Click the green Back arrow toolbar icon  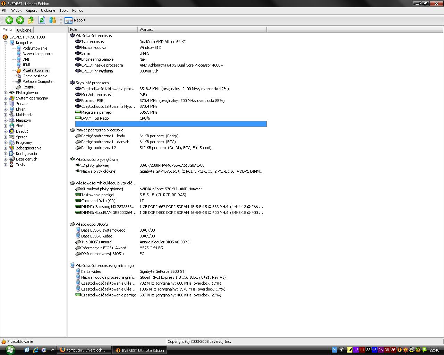click(9, 20)
